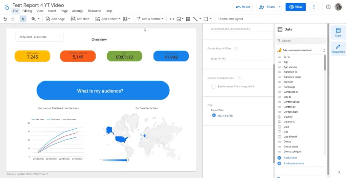Open the more options vertical dots

[x=314, y=7]
